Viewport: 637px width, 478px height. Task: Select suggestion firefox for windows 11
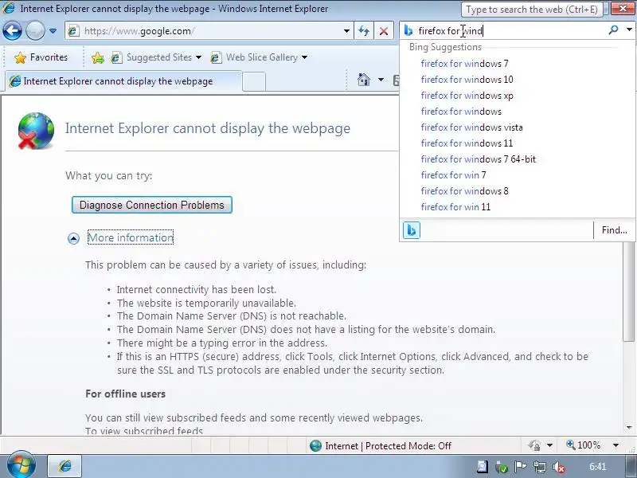click(x=467, y=143)
